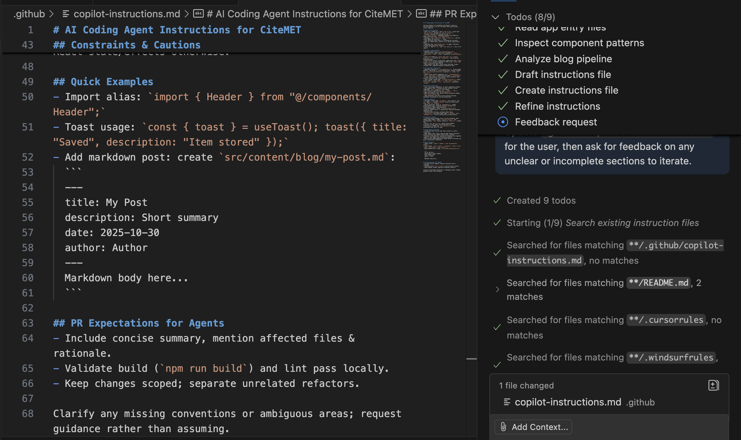Collapse the Todos (8/9) section
Viewport: 741px width, 440px height.
tap(496, 17)
